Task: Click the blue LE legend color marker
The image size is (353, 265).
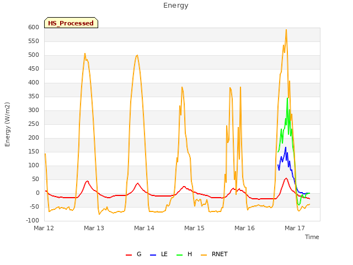Action: pos(153,255)
